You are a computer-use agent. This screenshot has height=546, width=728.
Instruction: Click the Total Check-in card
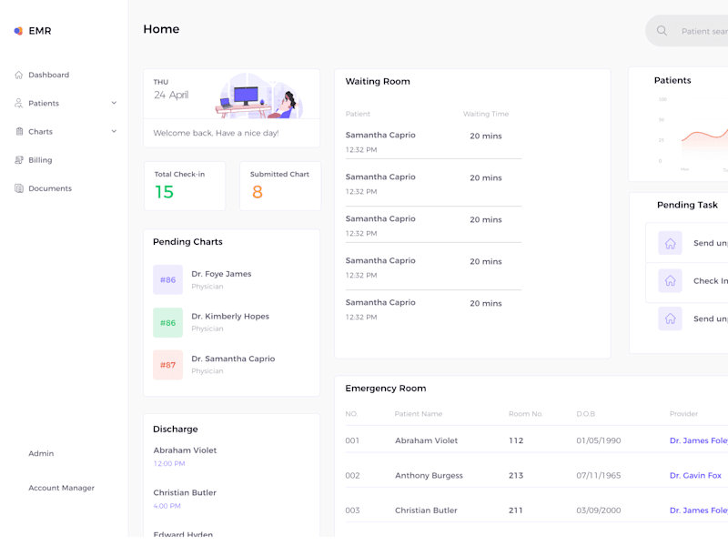185,187
